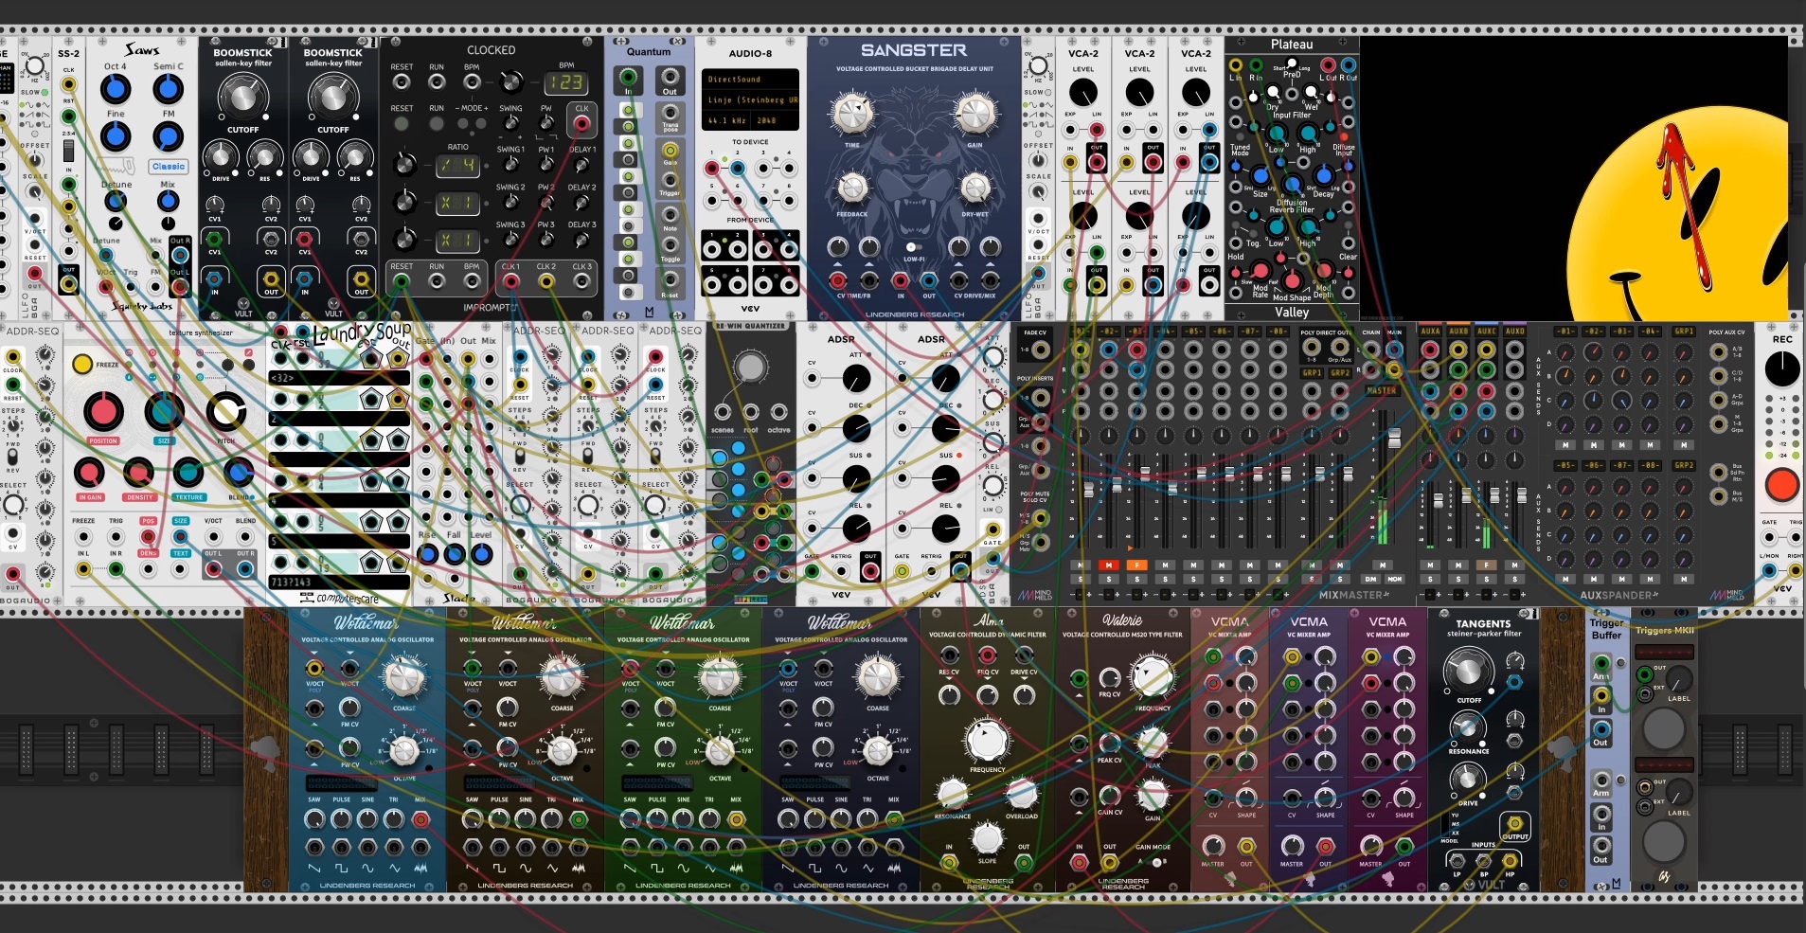Click the MixMaster channel 1 fader
This screenshot has height=933, width=1806.
(1088, 490)
